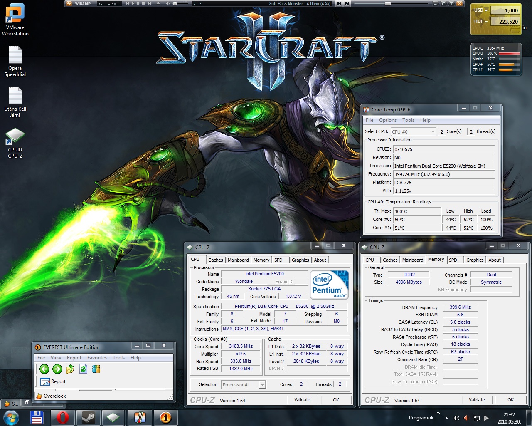Click the DRAM Frequency value 399.6 MHz
The image size is (532, 426).
[x=460, y=307]
